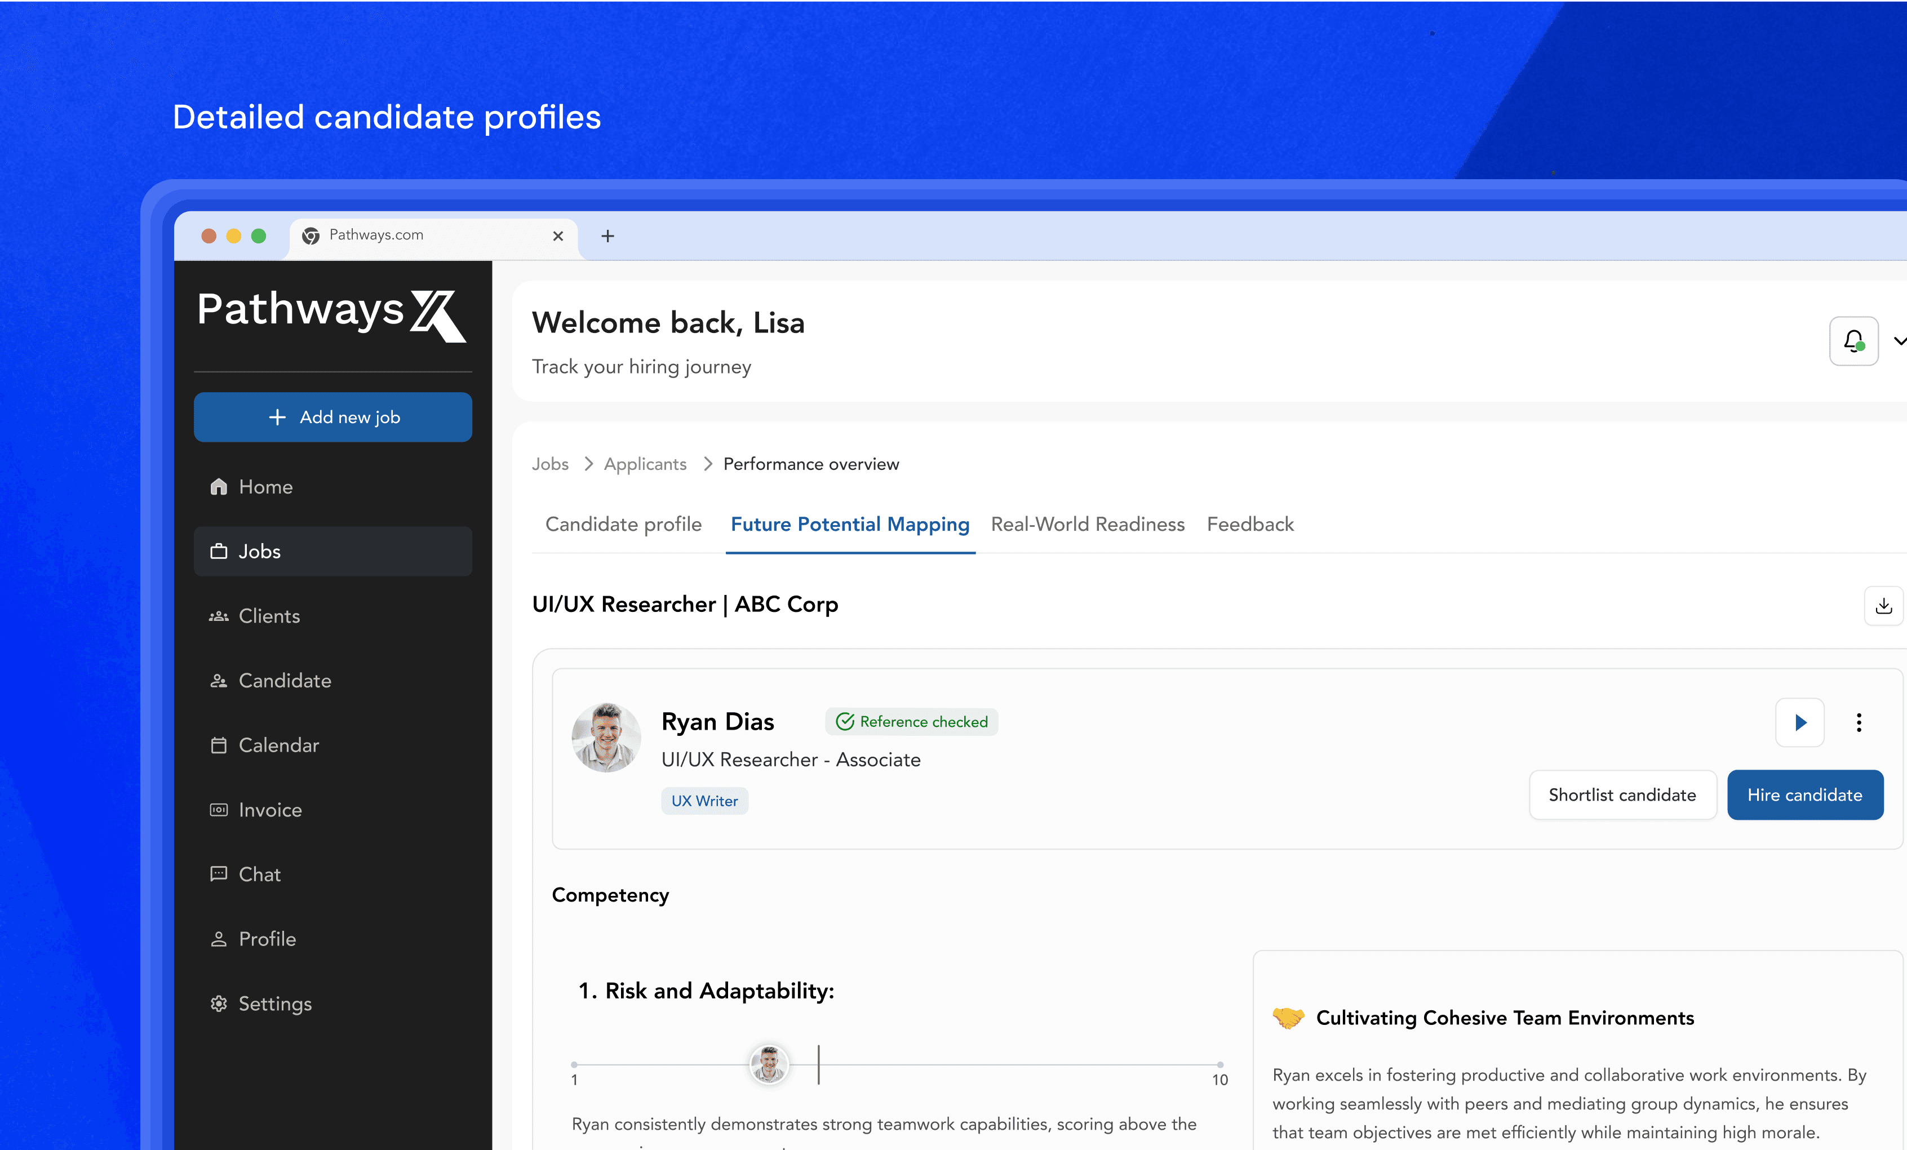The width and height of the screenshot is (1907, 1150).
Task: Click the Clients group icon
Action: point(219,616)
